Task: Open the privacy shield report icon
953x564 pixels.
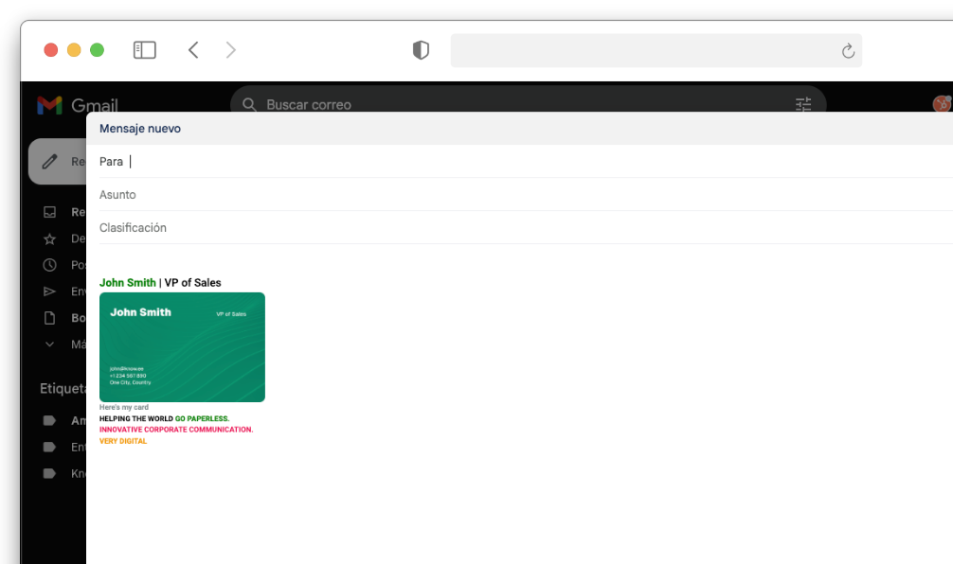Action: pos(421,51)
